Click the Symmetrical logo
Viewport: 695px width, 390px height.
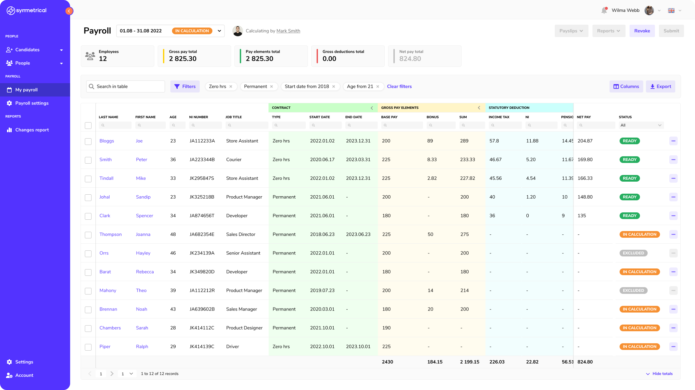tap(26, 10)
